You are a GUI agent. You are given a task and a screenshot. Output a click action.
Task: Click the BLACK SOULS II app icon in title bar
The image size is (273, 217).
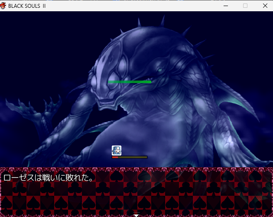click(x=3, y=6)
